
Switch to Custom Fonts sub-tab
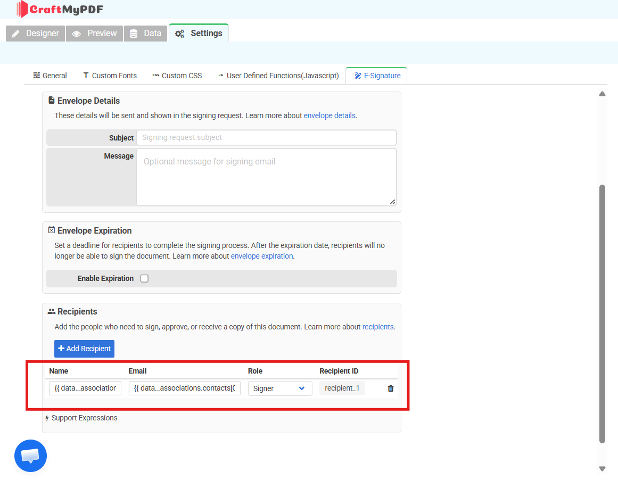110,76
